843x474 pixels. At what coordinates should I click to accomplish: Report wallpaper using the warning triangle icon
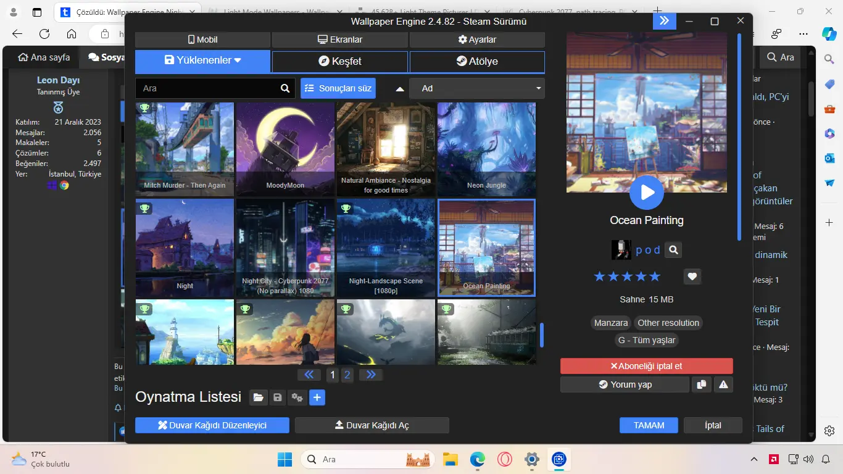[x=723, y=385]
